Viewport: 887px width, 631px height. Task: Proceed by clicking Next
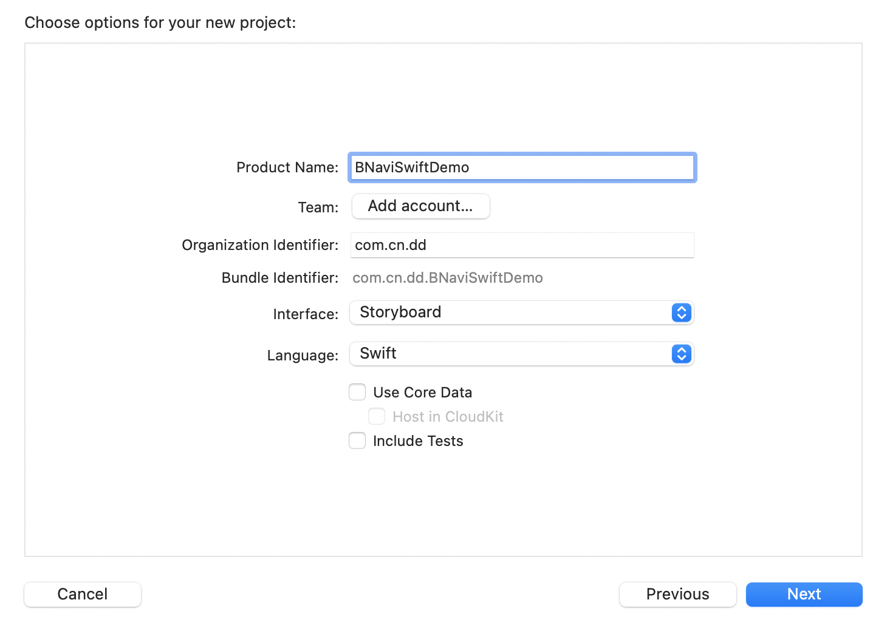(804, 594)
